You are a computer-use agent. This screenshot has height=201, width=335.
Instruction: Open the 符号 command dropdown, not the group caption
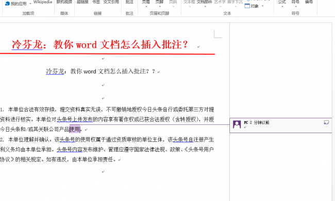[x=295, y=4]
